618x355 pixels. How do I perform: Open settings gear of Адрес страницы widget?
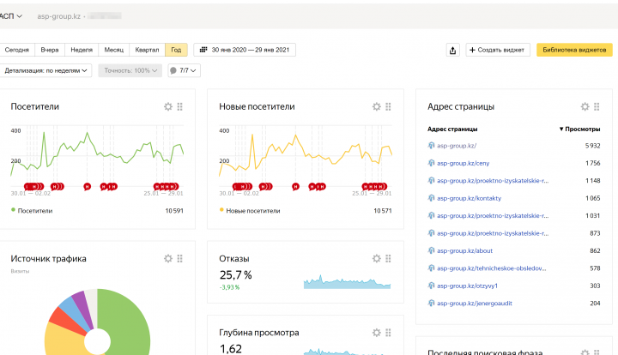click(585, 107)
